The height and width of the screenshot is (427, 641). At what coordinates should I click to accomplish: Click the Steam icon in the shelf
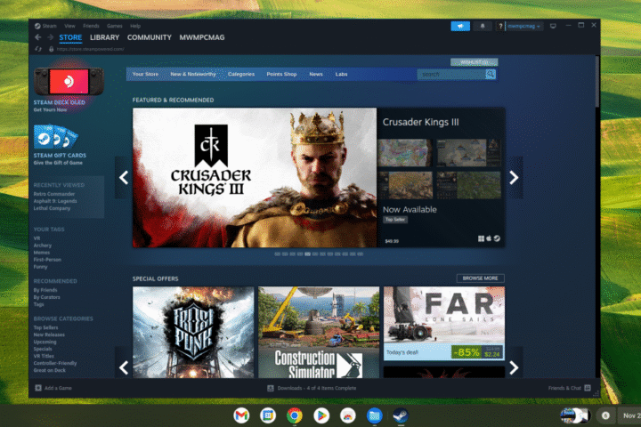point(401,415)
